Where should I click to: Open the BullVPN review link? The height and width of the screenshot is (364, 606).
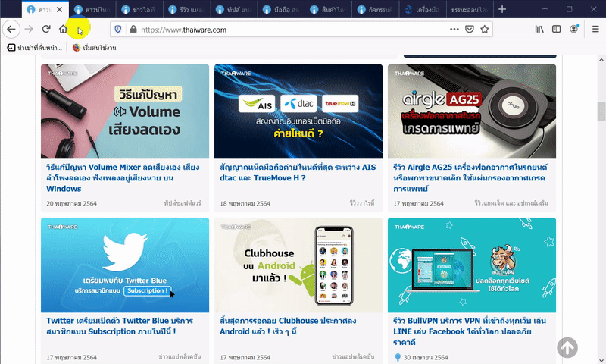(470, 331)
